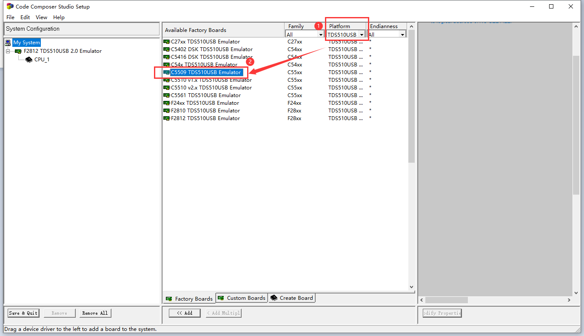Click the Code Composer Studio Setup title bar icon
Screen dimensions: 584x336
(10, 6)
